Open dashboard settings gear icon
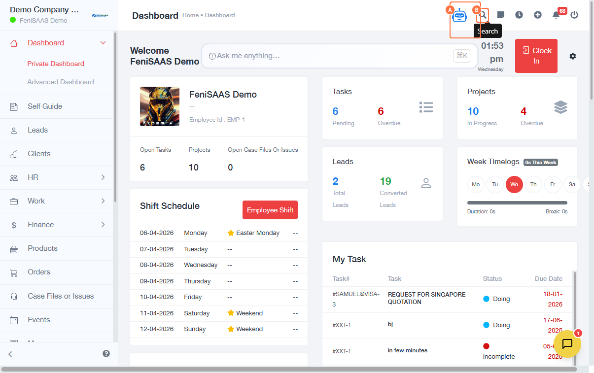This screenshot has height=373, width=594. pyautogui.click(x=572, y=56)
